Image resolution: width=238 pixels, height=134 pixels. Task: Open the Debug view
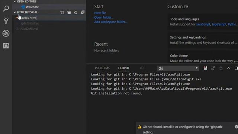pyautogui.click(x=6, y=33)
